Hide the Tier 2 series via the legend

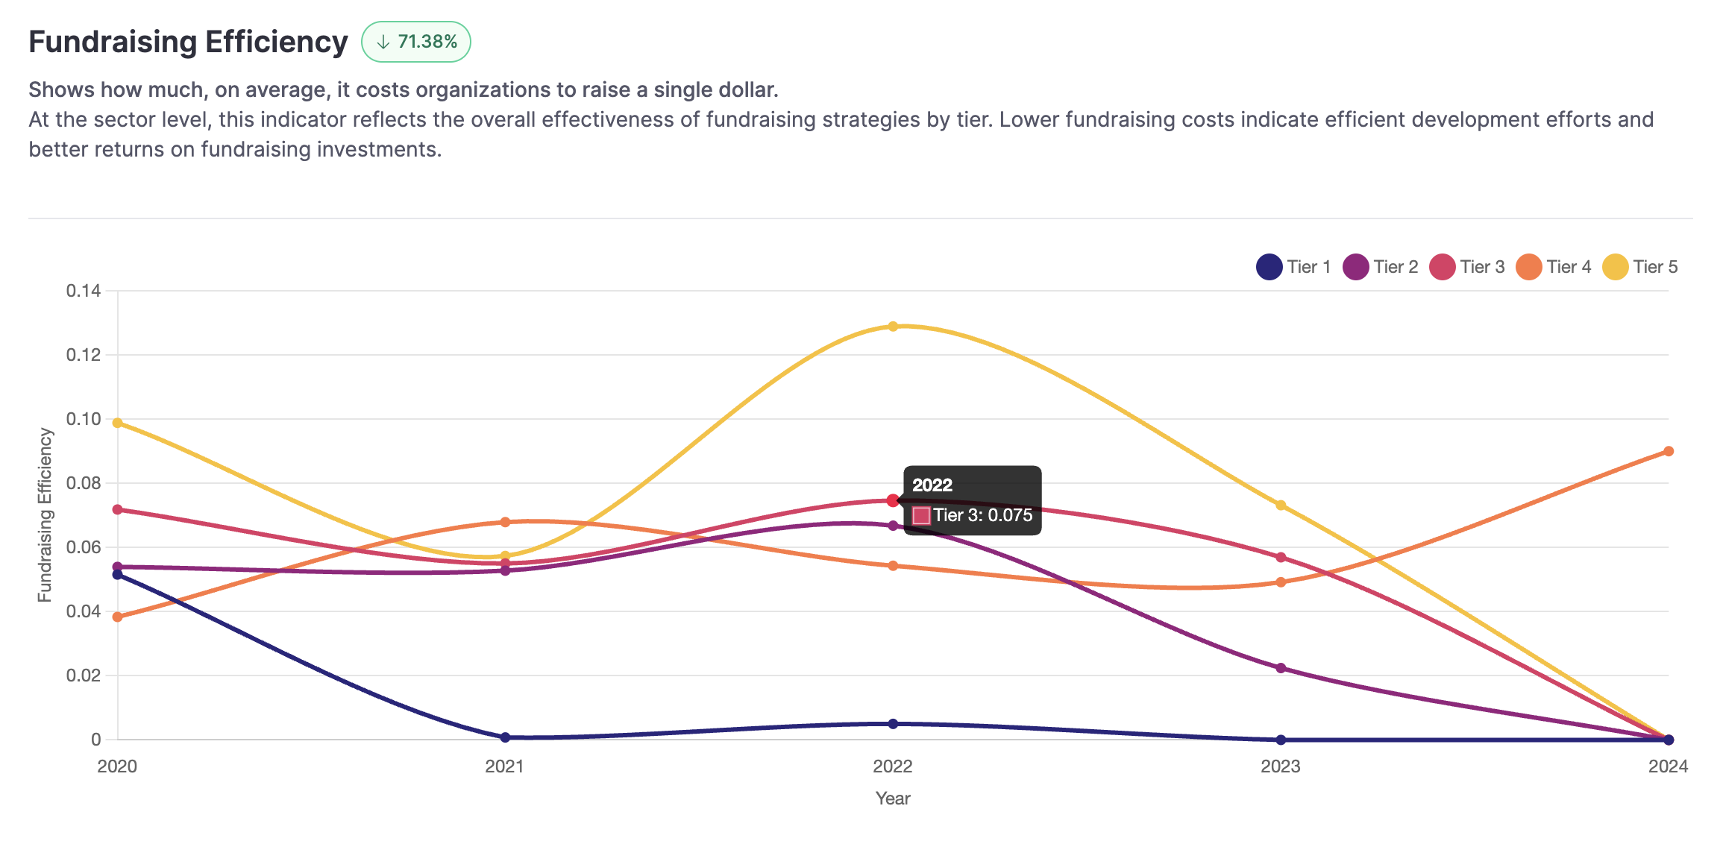point(1381,267)
